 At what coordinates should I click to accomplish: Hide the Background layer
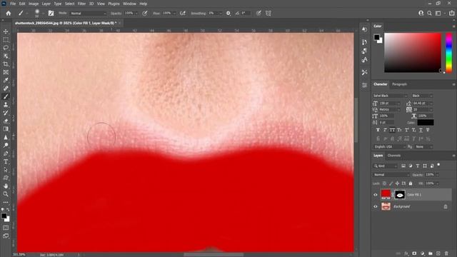click(x=376, y=206)
